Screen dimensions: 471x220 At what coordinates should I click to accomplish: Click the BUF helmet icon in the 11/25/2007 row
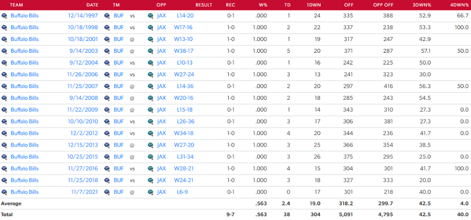click(107, 86)
